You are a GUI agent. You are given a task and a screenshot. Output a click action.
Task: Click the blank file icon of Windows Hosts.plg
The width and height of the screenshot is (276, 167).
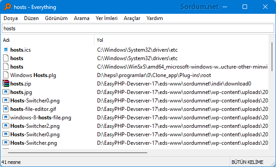tap(6, 75)
